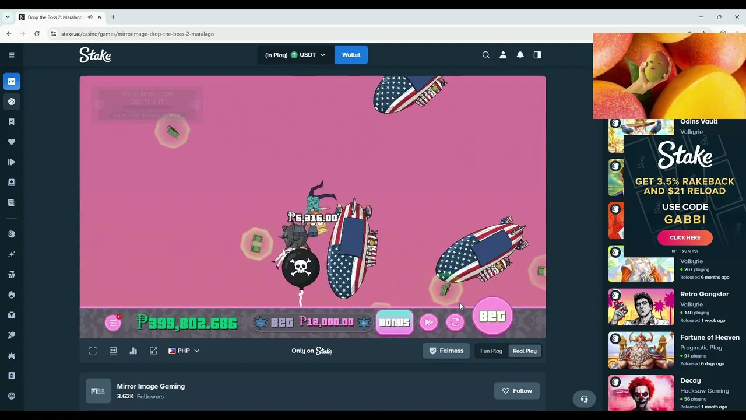Toggle theatre mode below the game
The width and height of the screenshot is (746, 420).
113,351
